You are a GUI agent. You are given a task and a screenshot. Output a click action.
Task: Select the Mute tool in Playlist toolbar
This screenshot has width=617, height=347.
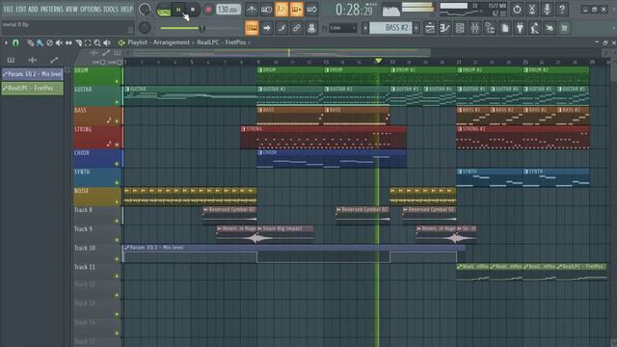[59, 42]
